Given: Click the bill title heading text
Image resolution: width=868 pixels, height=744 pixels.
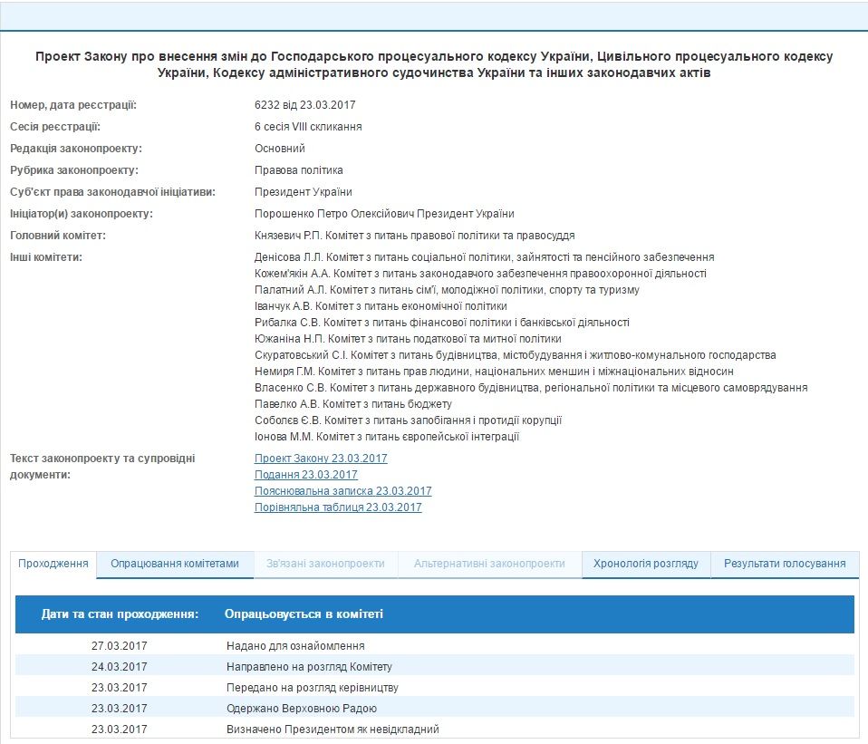Looking at the screenshot, I should pos(434,64).
